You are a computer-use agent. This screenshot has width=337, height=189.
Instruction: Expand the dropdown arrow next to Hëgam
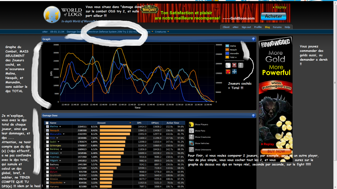point(60,161)
